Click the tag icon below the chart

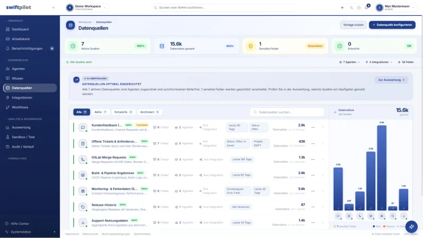392,216
